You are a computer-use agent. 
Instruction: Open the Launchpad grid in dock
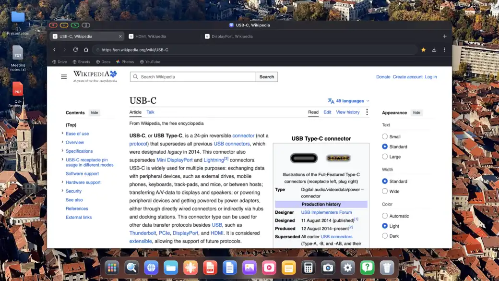click(112, 268)
